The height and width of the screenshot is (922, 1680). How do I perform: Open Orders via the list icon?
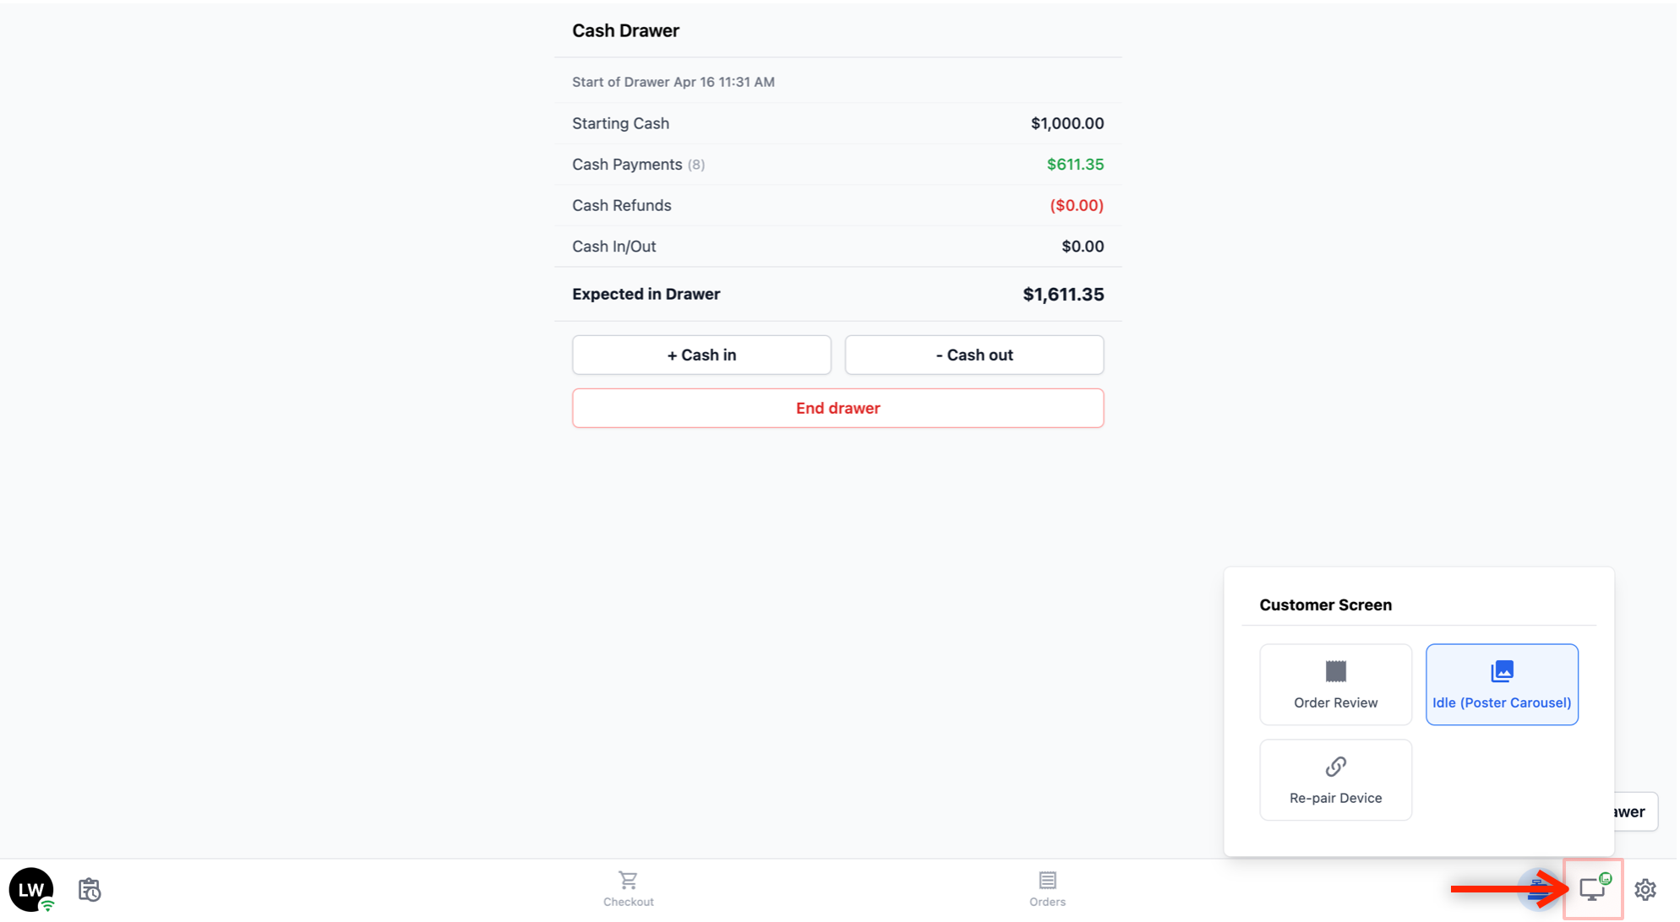click(1047, 889)
